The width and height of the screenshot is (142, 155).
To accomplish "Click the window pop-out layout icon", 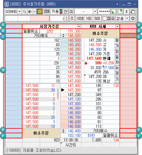I will point(133,11).
